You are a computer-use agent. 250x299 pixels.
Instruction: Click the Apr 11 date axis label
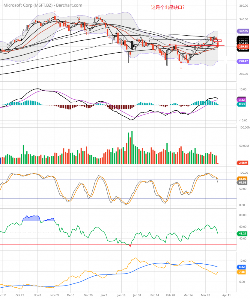(227, 295)
